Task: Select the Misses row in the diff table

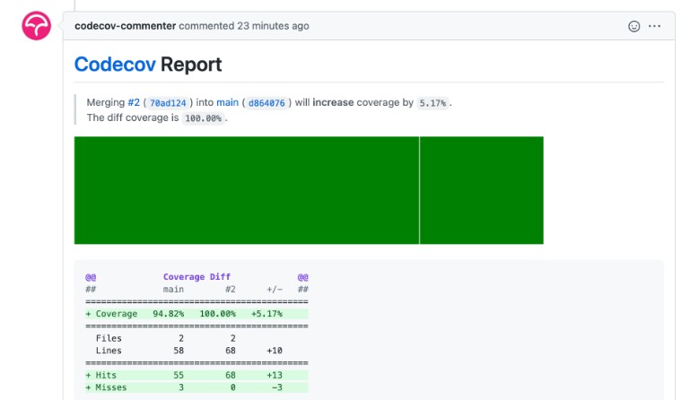Action: (196, 387)
